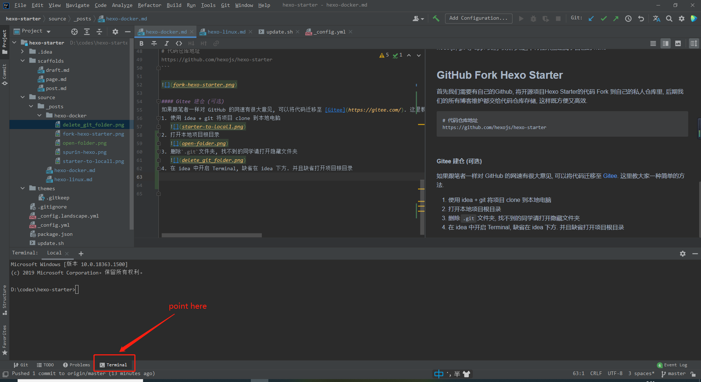The width and height of the screenshot is (701, 382).
Task: Push commits using the green Git push arrow
Action: pos(616,18)
